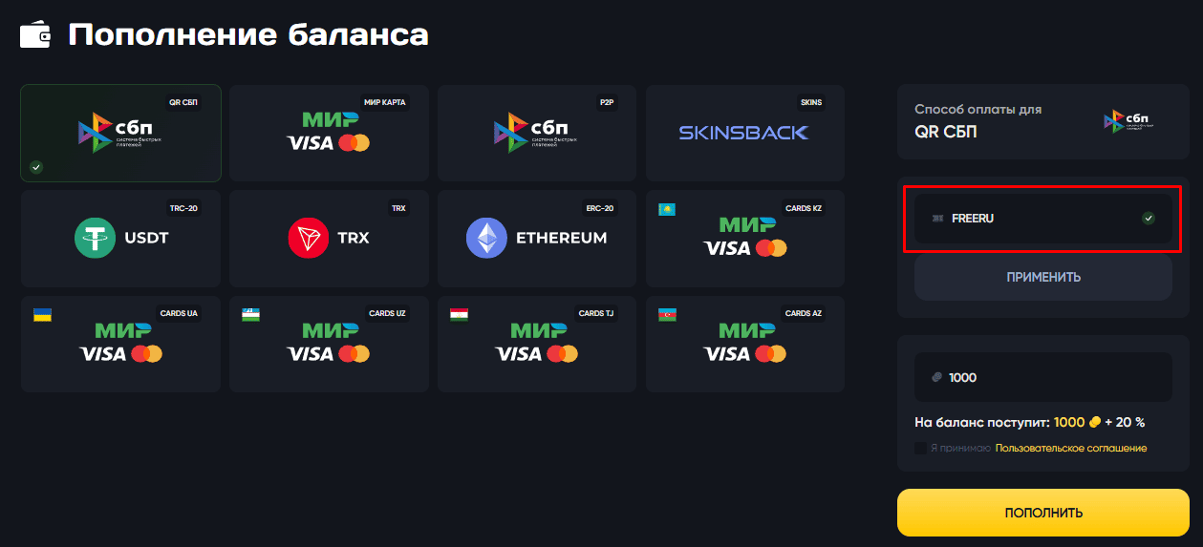The width and height of the screenshot is (1203, 547).
Task: Click the USDT Tether icon
Action: point(96,238)
